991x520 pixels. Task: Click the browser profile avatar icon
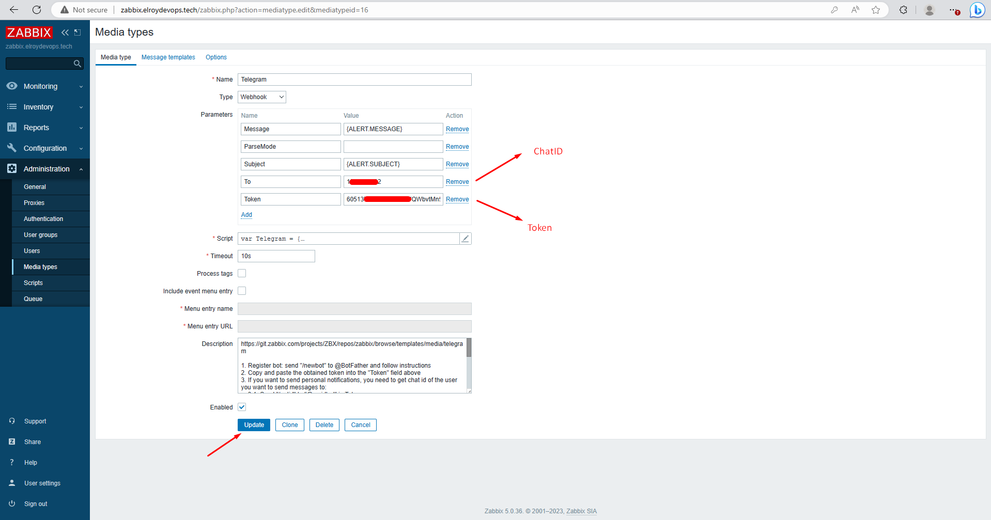pos(930,10)
